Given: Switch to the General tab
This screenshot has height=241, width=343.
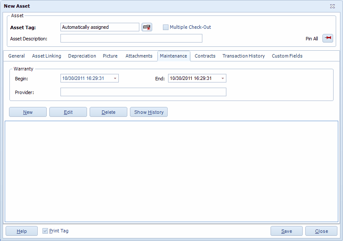Looking at the screenshot, I should (x=16, y=56).
